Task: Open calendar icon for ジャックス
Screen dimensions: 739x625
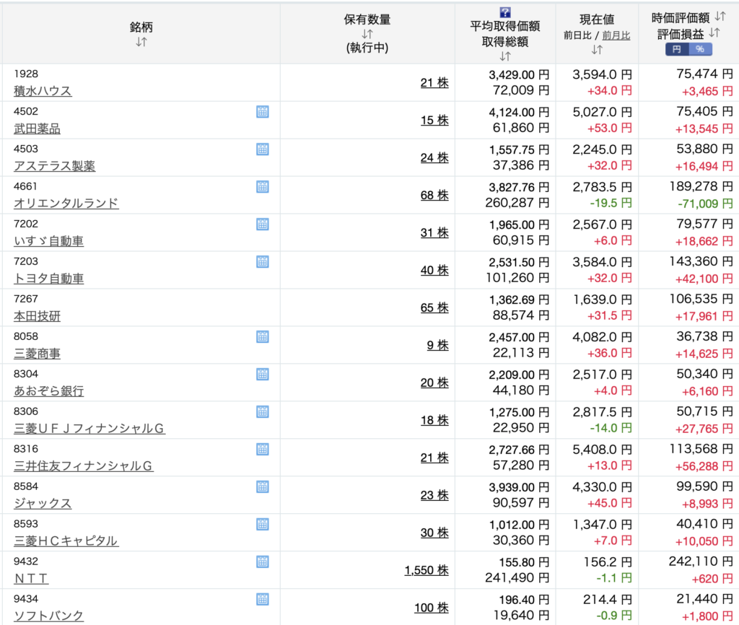Action: tap(263, 487)
